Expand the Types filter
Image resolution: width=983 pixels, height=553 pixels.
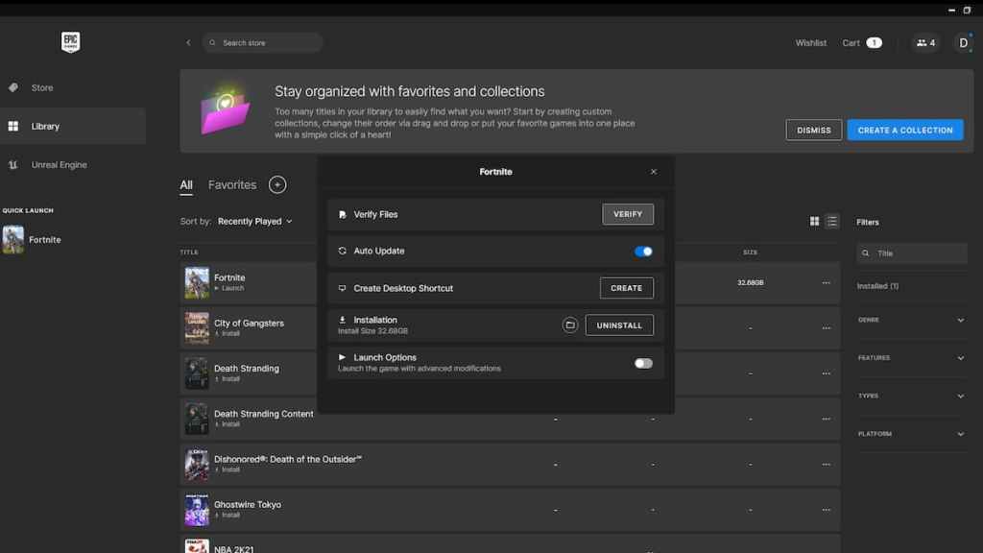click(912, 396)
